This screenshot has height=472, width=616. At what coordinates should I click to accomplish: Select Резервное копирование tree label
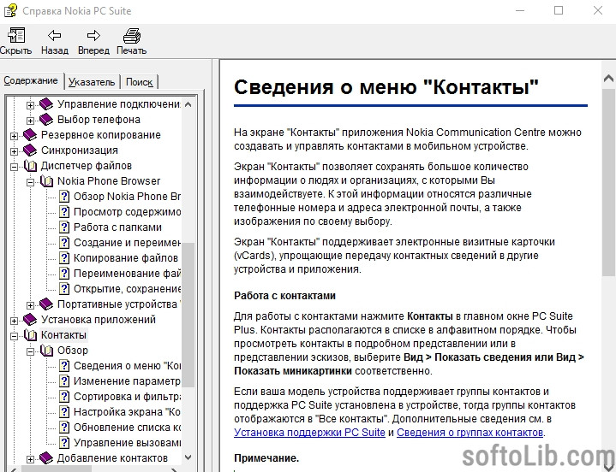point(101,135)
